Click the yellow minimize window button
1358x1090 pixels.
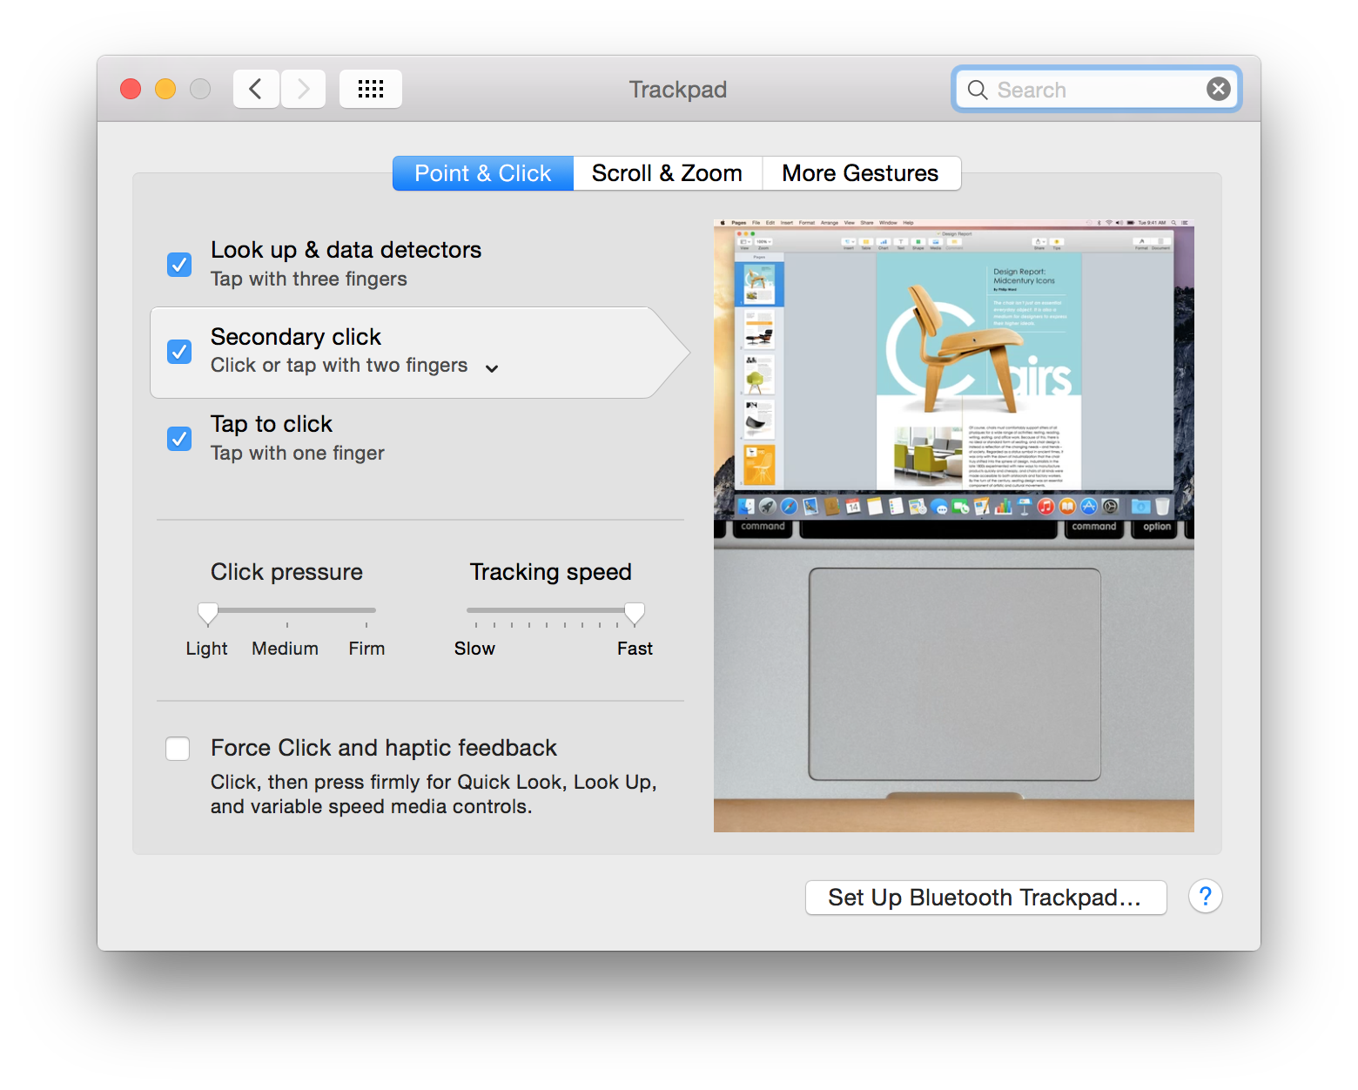[x=165, y=89]
